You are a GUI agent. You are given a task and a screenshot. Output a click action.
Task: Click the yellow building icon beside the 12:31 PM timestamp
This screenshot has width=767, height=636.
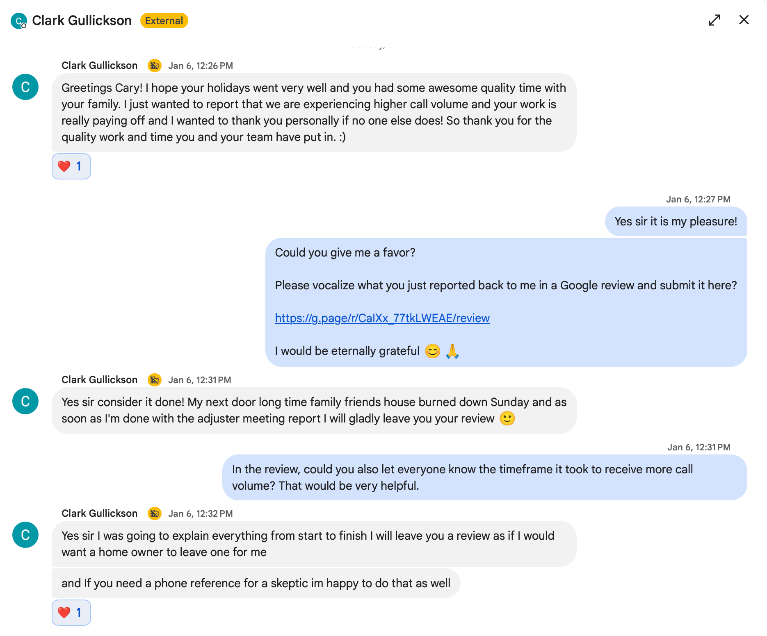pos(155,380)
